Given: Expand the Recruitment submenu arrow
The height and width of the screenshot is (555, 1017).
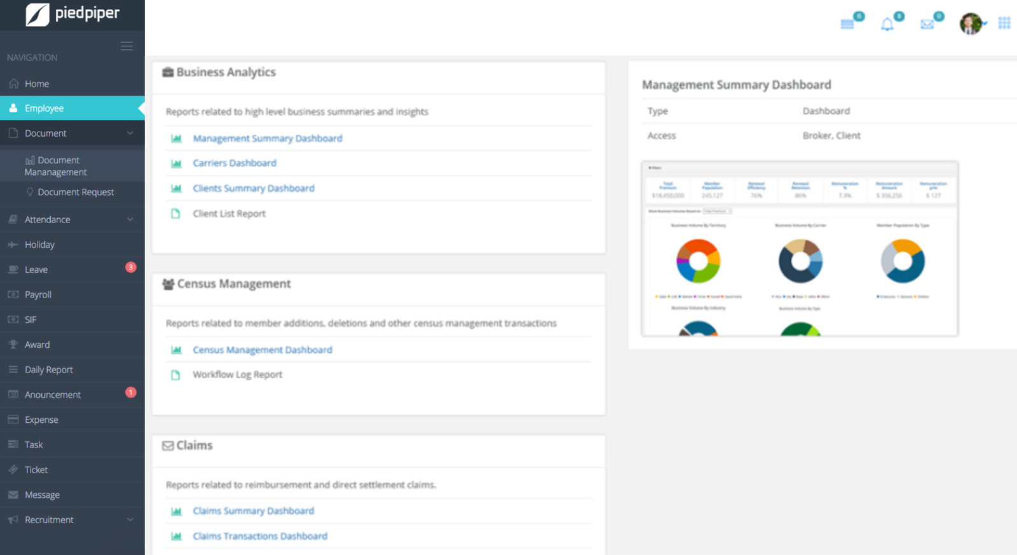Looking at the screenshot, I should pos(130,519).
